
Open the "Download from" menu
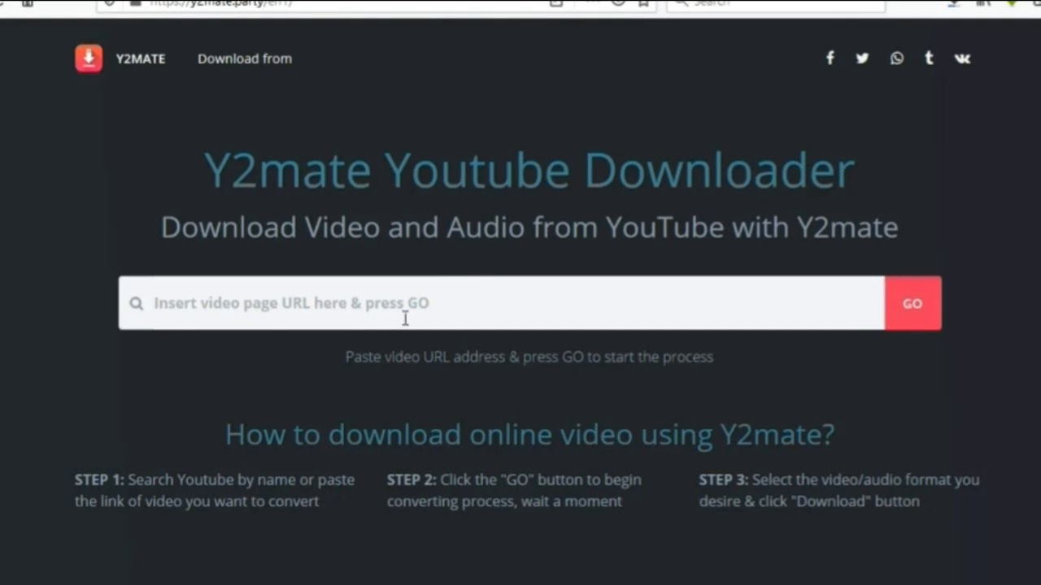pyautogui.click(x=245, y=58)
